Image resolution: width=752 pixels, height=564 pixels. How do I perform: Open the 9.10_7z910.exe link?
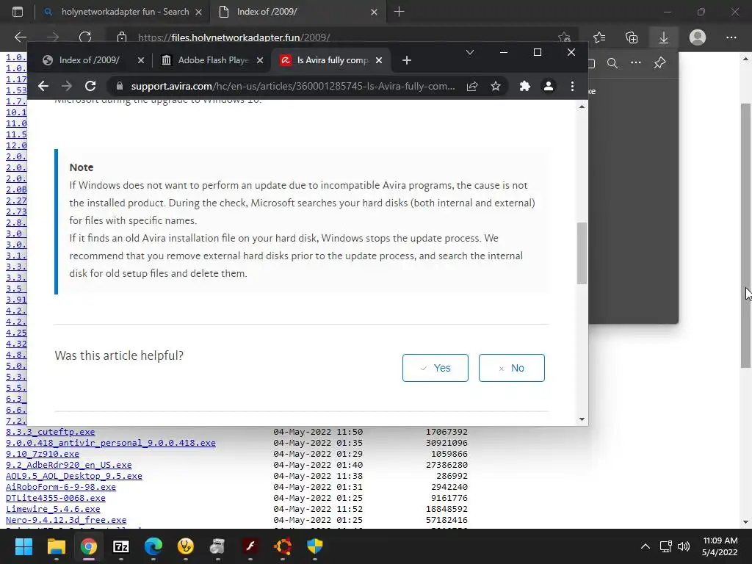[42, 454]
